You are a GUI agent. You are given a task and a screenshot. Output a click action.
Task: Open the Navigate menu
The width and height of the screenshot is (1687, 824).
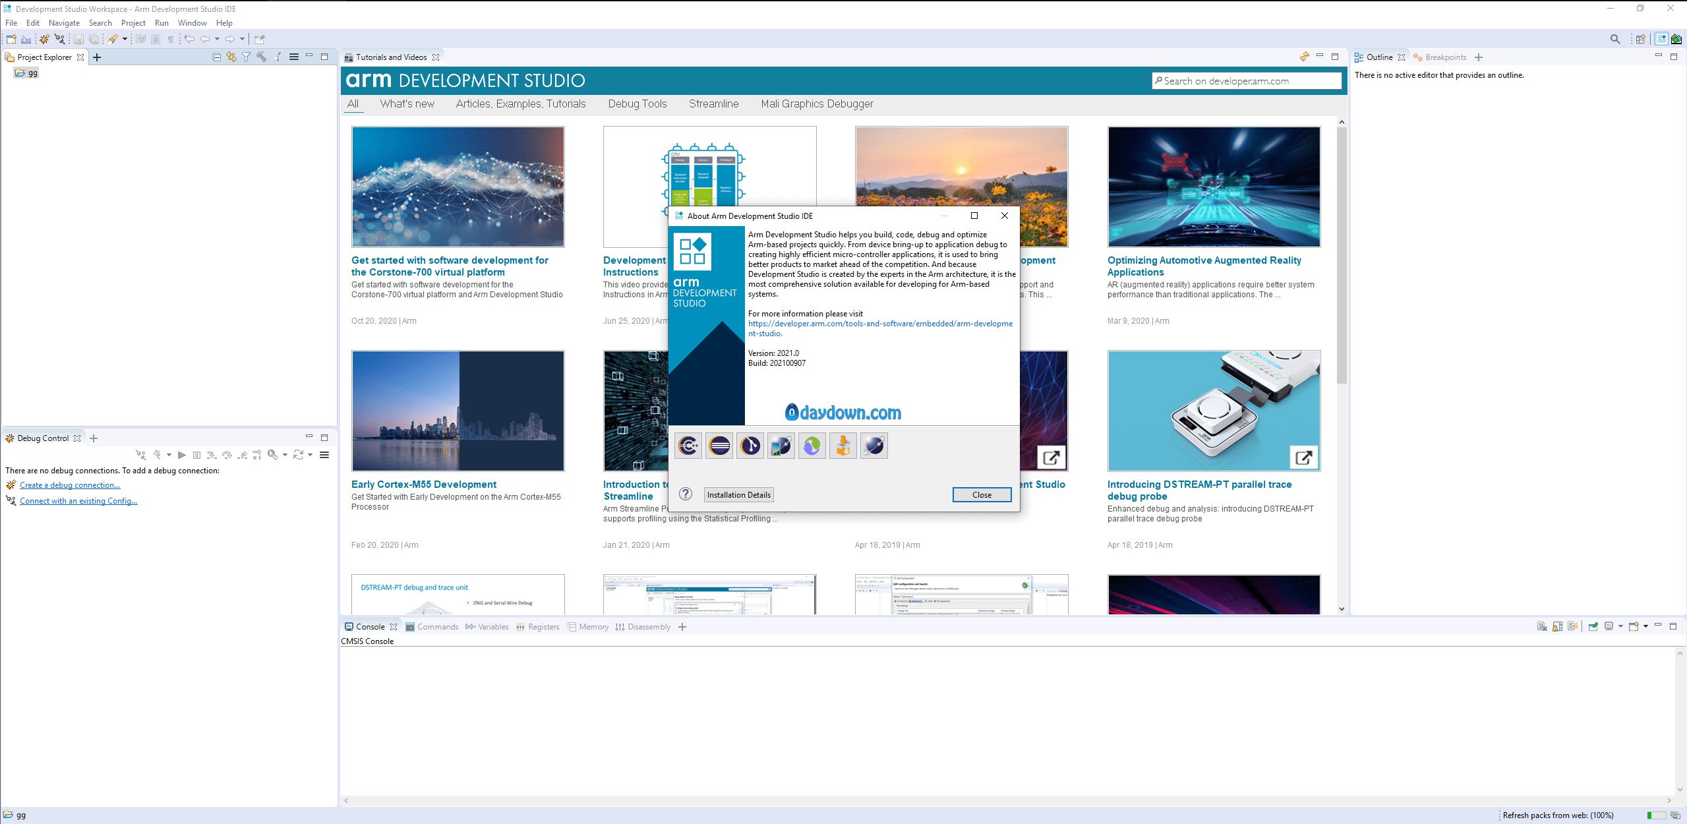(x=64, y=23)
